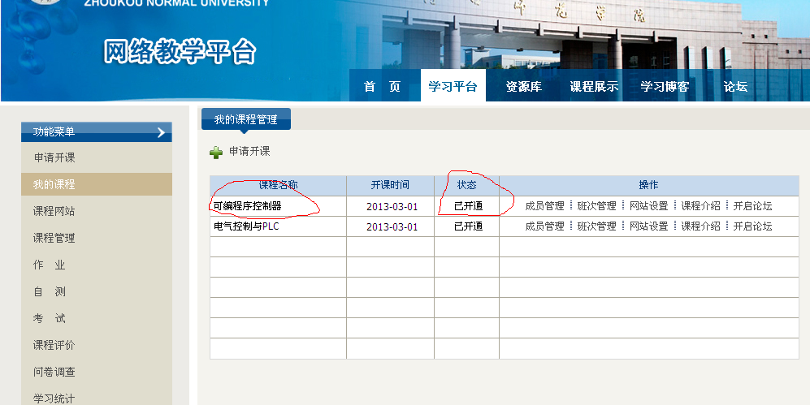Go to the 学习博客 tab
This screenshot has height=405, width=810.
tap(665, 87)
